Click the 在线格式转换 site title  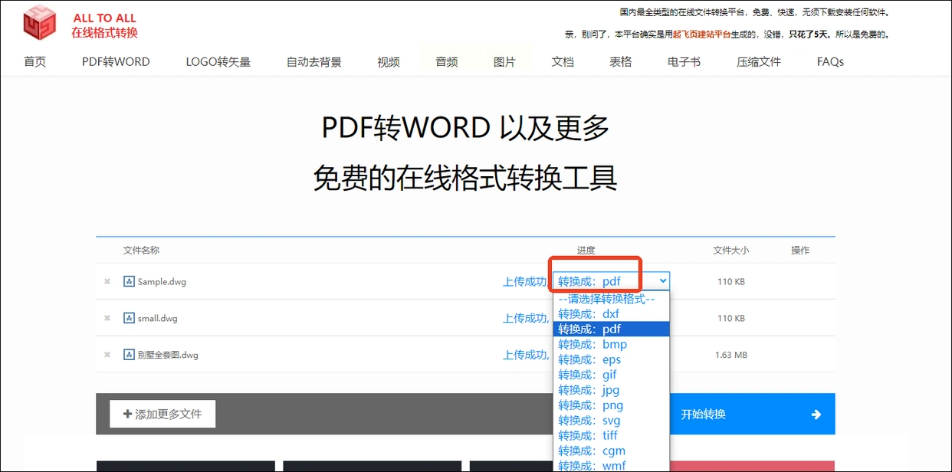pos(105,32)
